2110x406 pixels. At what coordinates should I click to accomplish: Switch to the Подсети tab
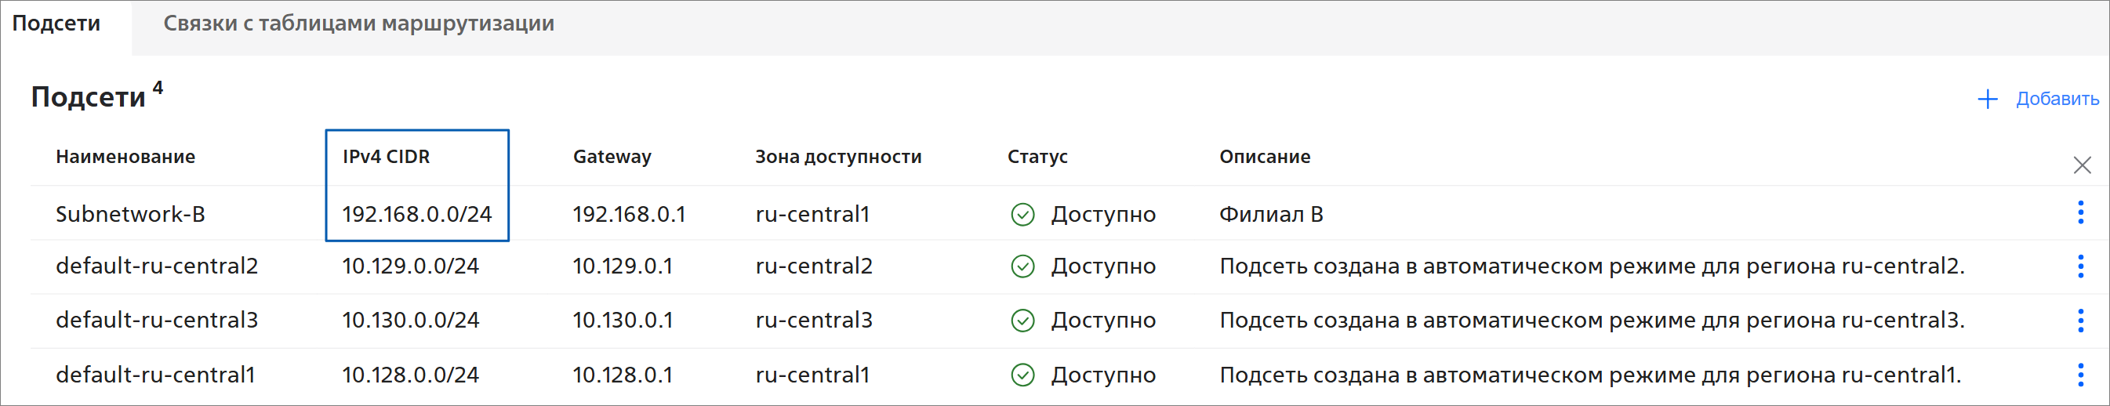click(x=56, y=24)
